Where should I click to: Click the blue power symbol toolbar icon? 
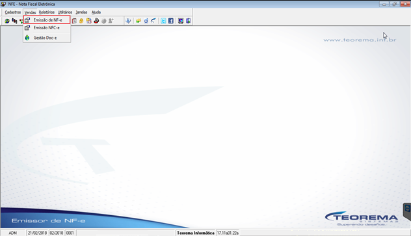[x=146, y=21]
